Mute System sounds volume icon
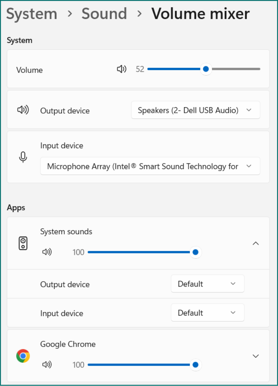The width and height of the screenshot is (278, 386). click(47, 252)
